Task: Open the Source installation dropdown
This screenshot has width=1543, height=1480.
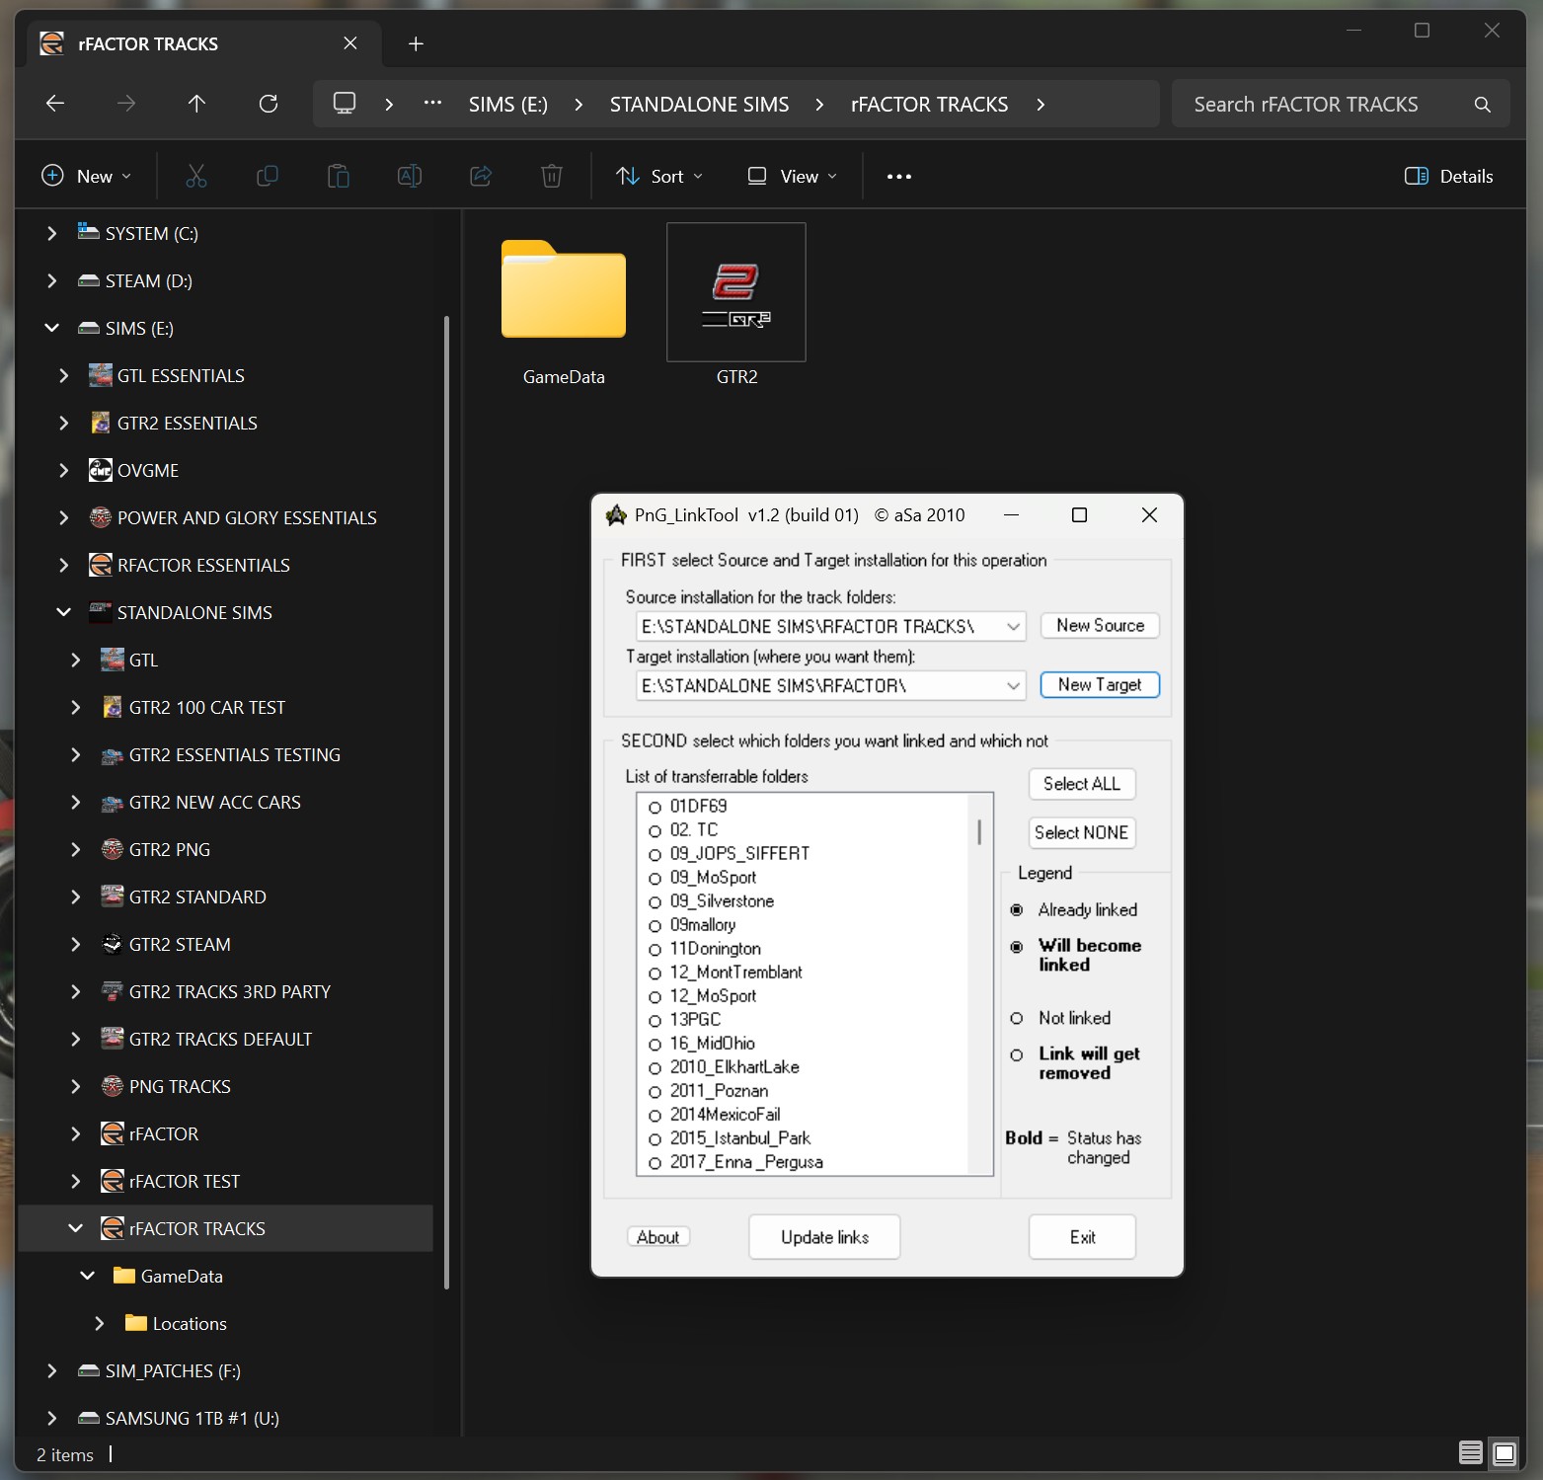Action: click(1013, 626)
